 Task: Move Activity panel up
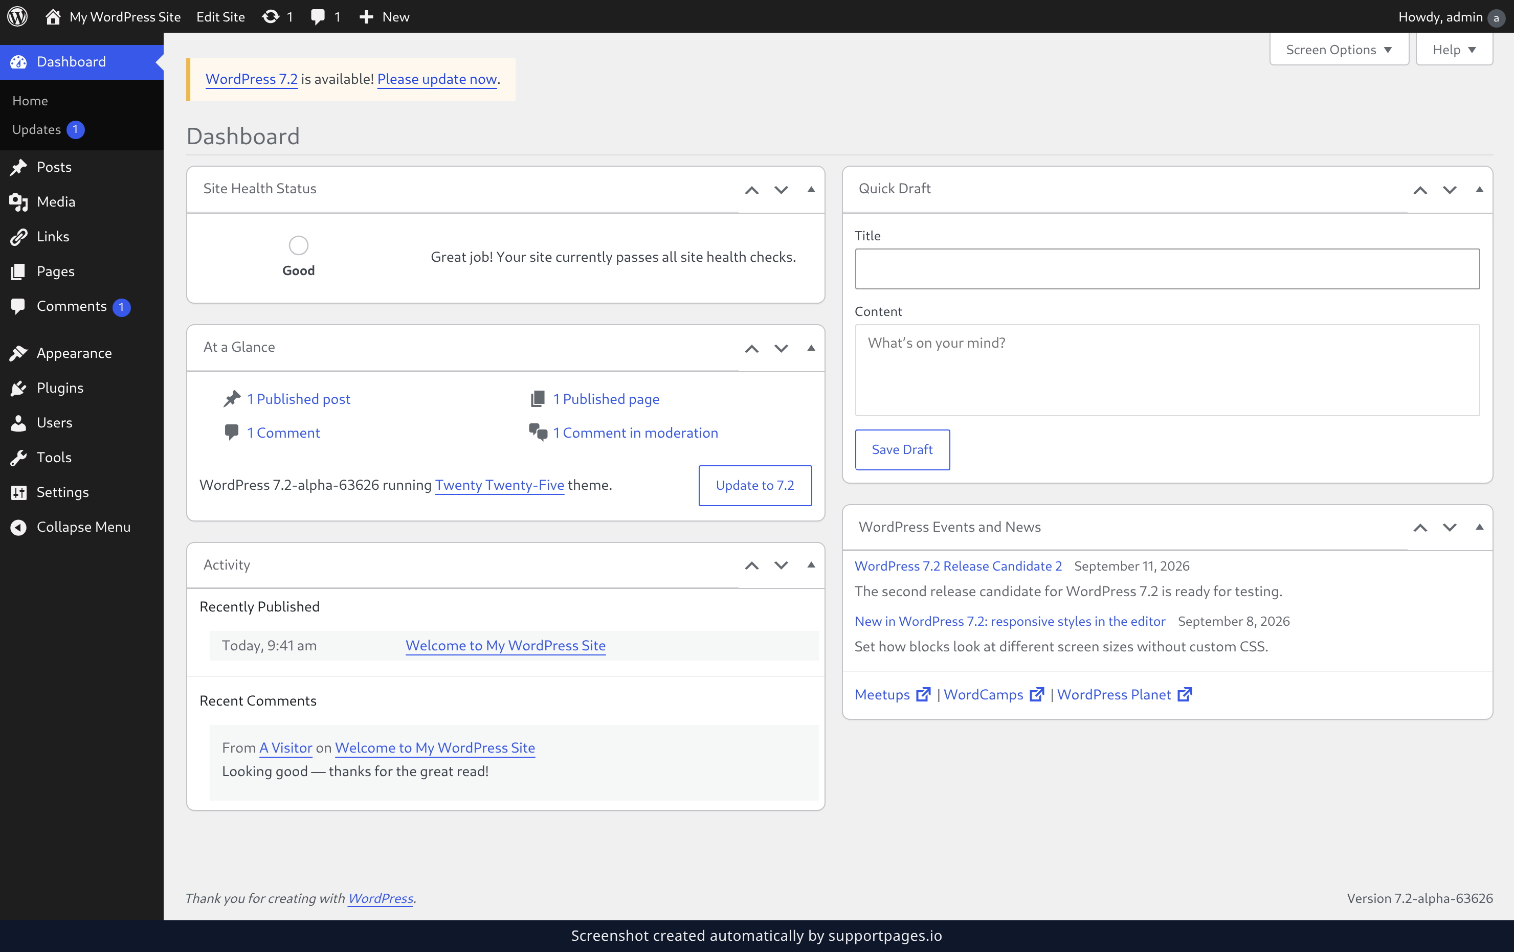751,565
